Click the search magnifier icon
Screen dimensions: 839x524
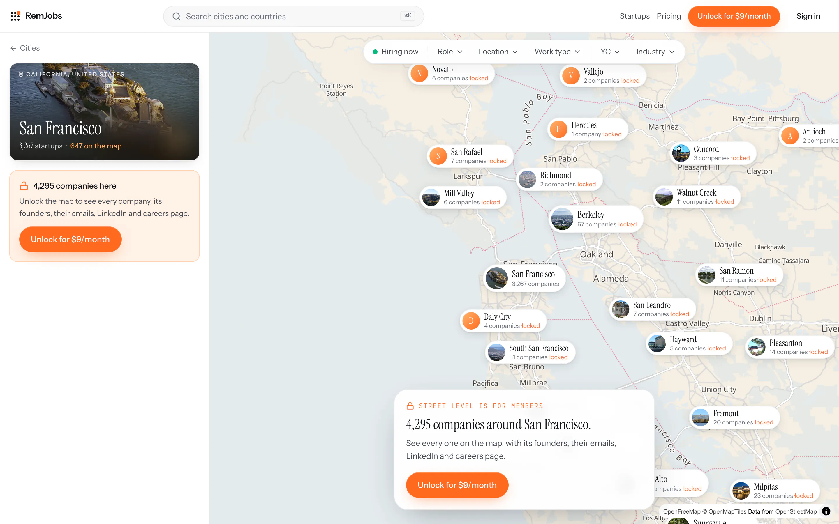(177, 16)
